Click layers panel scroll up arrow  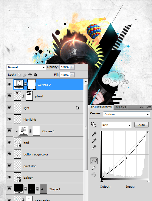coord(86,81)
